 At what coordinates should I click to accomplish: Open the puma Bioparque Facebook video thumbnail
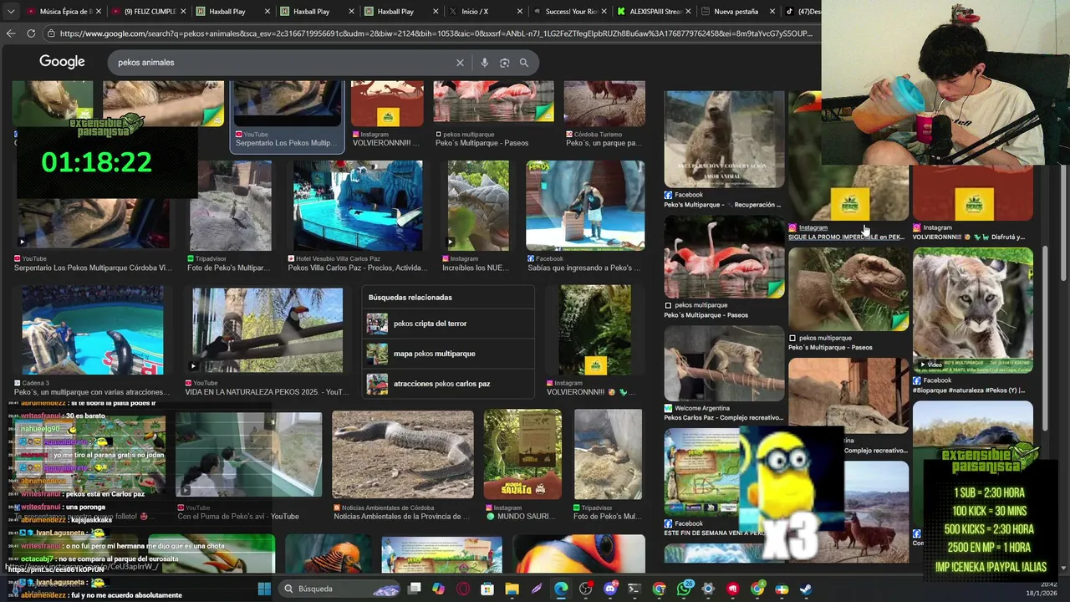973,310
